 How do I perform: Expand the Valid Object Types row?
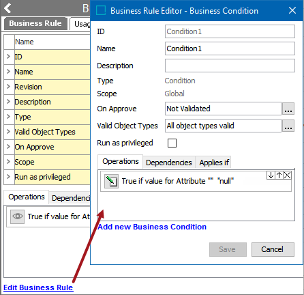(9, 132)
